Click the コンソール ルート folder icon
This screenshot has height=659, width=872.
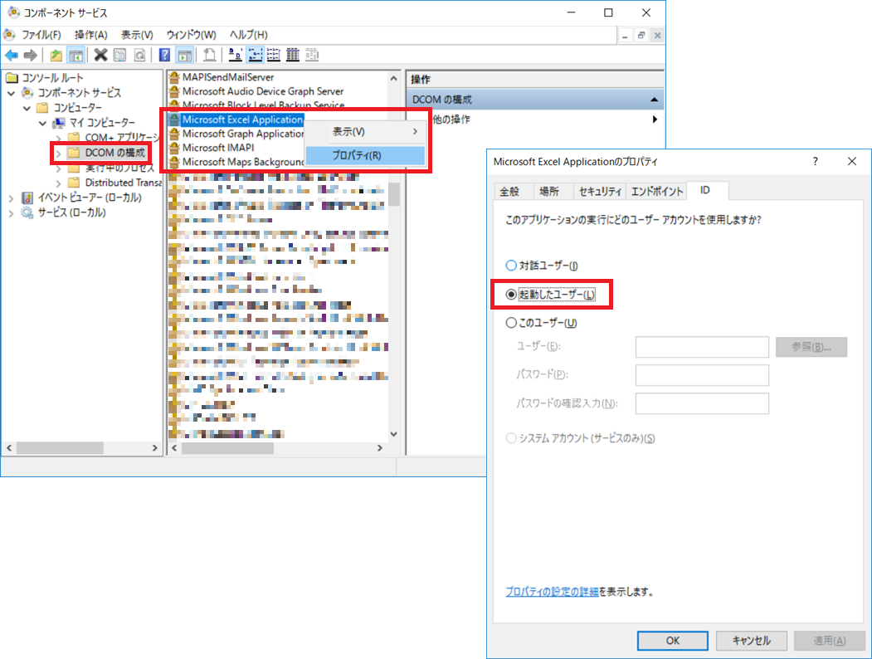pyautogui.click(x=12, y=77)
